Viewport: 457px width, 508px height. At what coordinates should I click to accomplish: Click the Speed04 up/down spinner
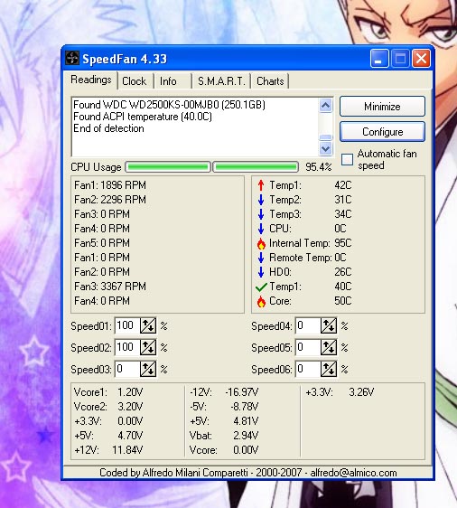click(329, 325)
